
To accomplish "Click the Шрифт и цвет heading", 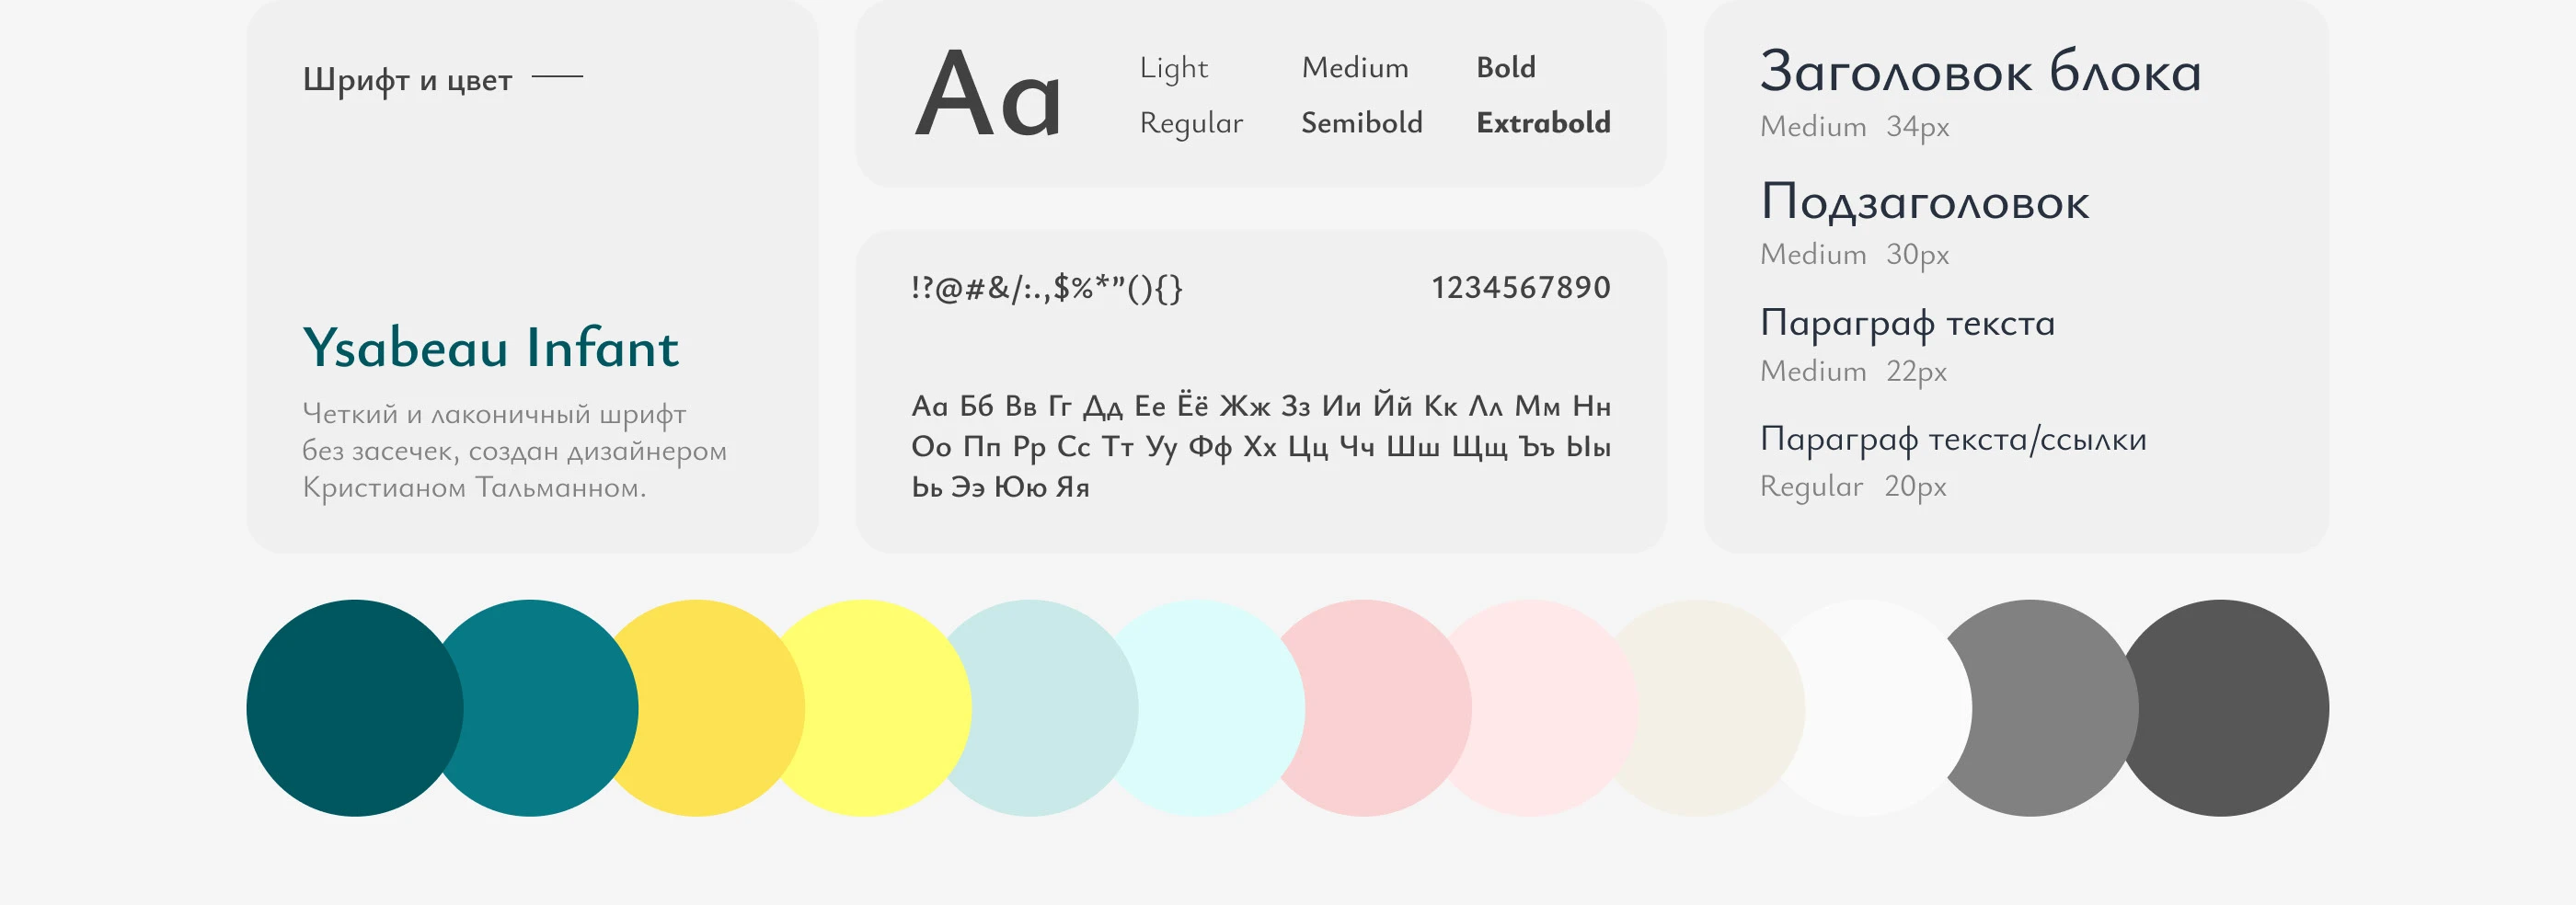I will pos(407,79).
